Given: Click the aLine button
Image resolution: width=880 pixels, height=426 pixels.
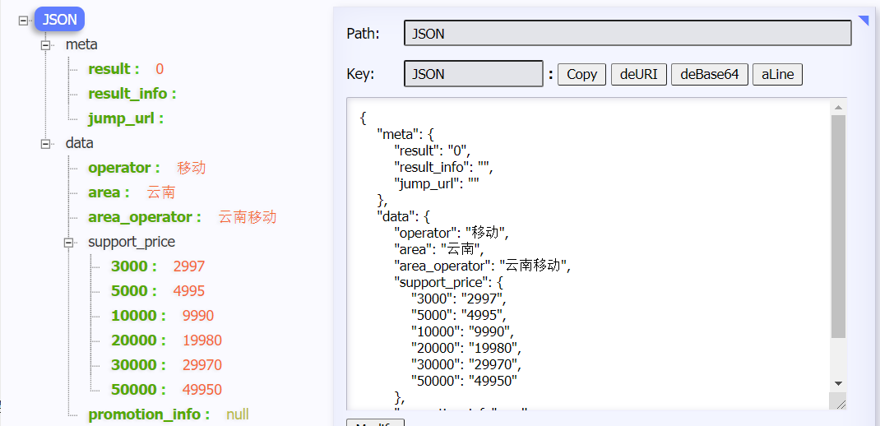Looking at the screenshot, I should pos(777,74).
